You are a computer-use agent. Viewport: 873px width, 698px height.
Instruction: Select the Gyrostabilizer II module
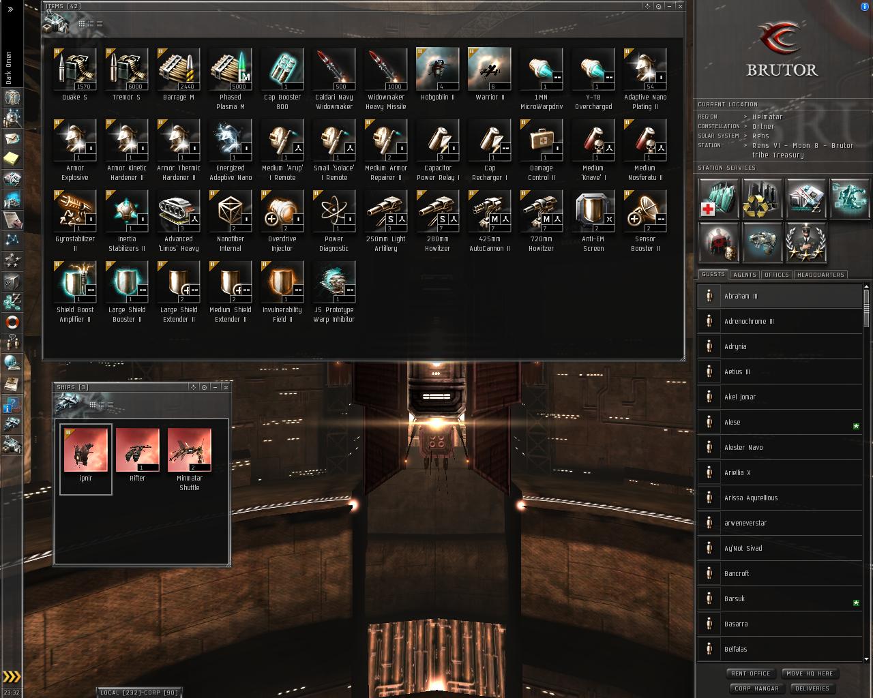tap(75, 222)
